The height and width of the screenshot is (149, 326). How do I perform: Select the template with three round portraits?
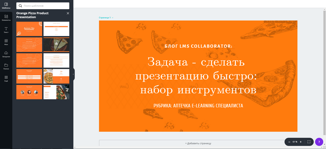tap(29, 92)
